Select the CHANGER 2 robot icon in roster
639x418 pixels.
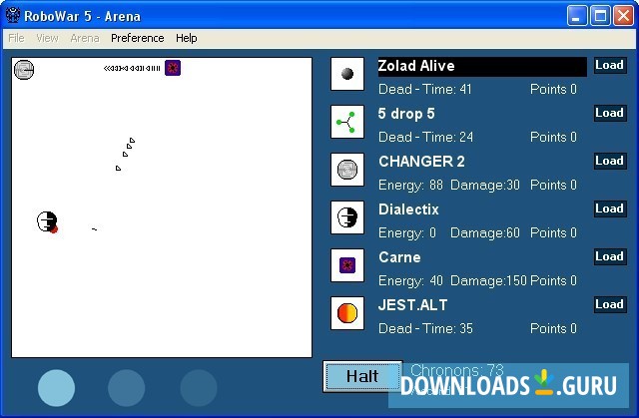347,170
